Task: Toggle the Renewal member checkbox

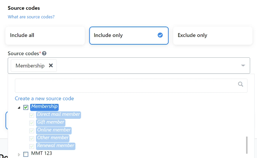Action: pyautogui.click(x=32, y=146)
